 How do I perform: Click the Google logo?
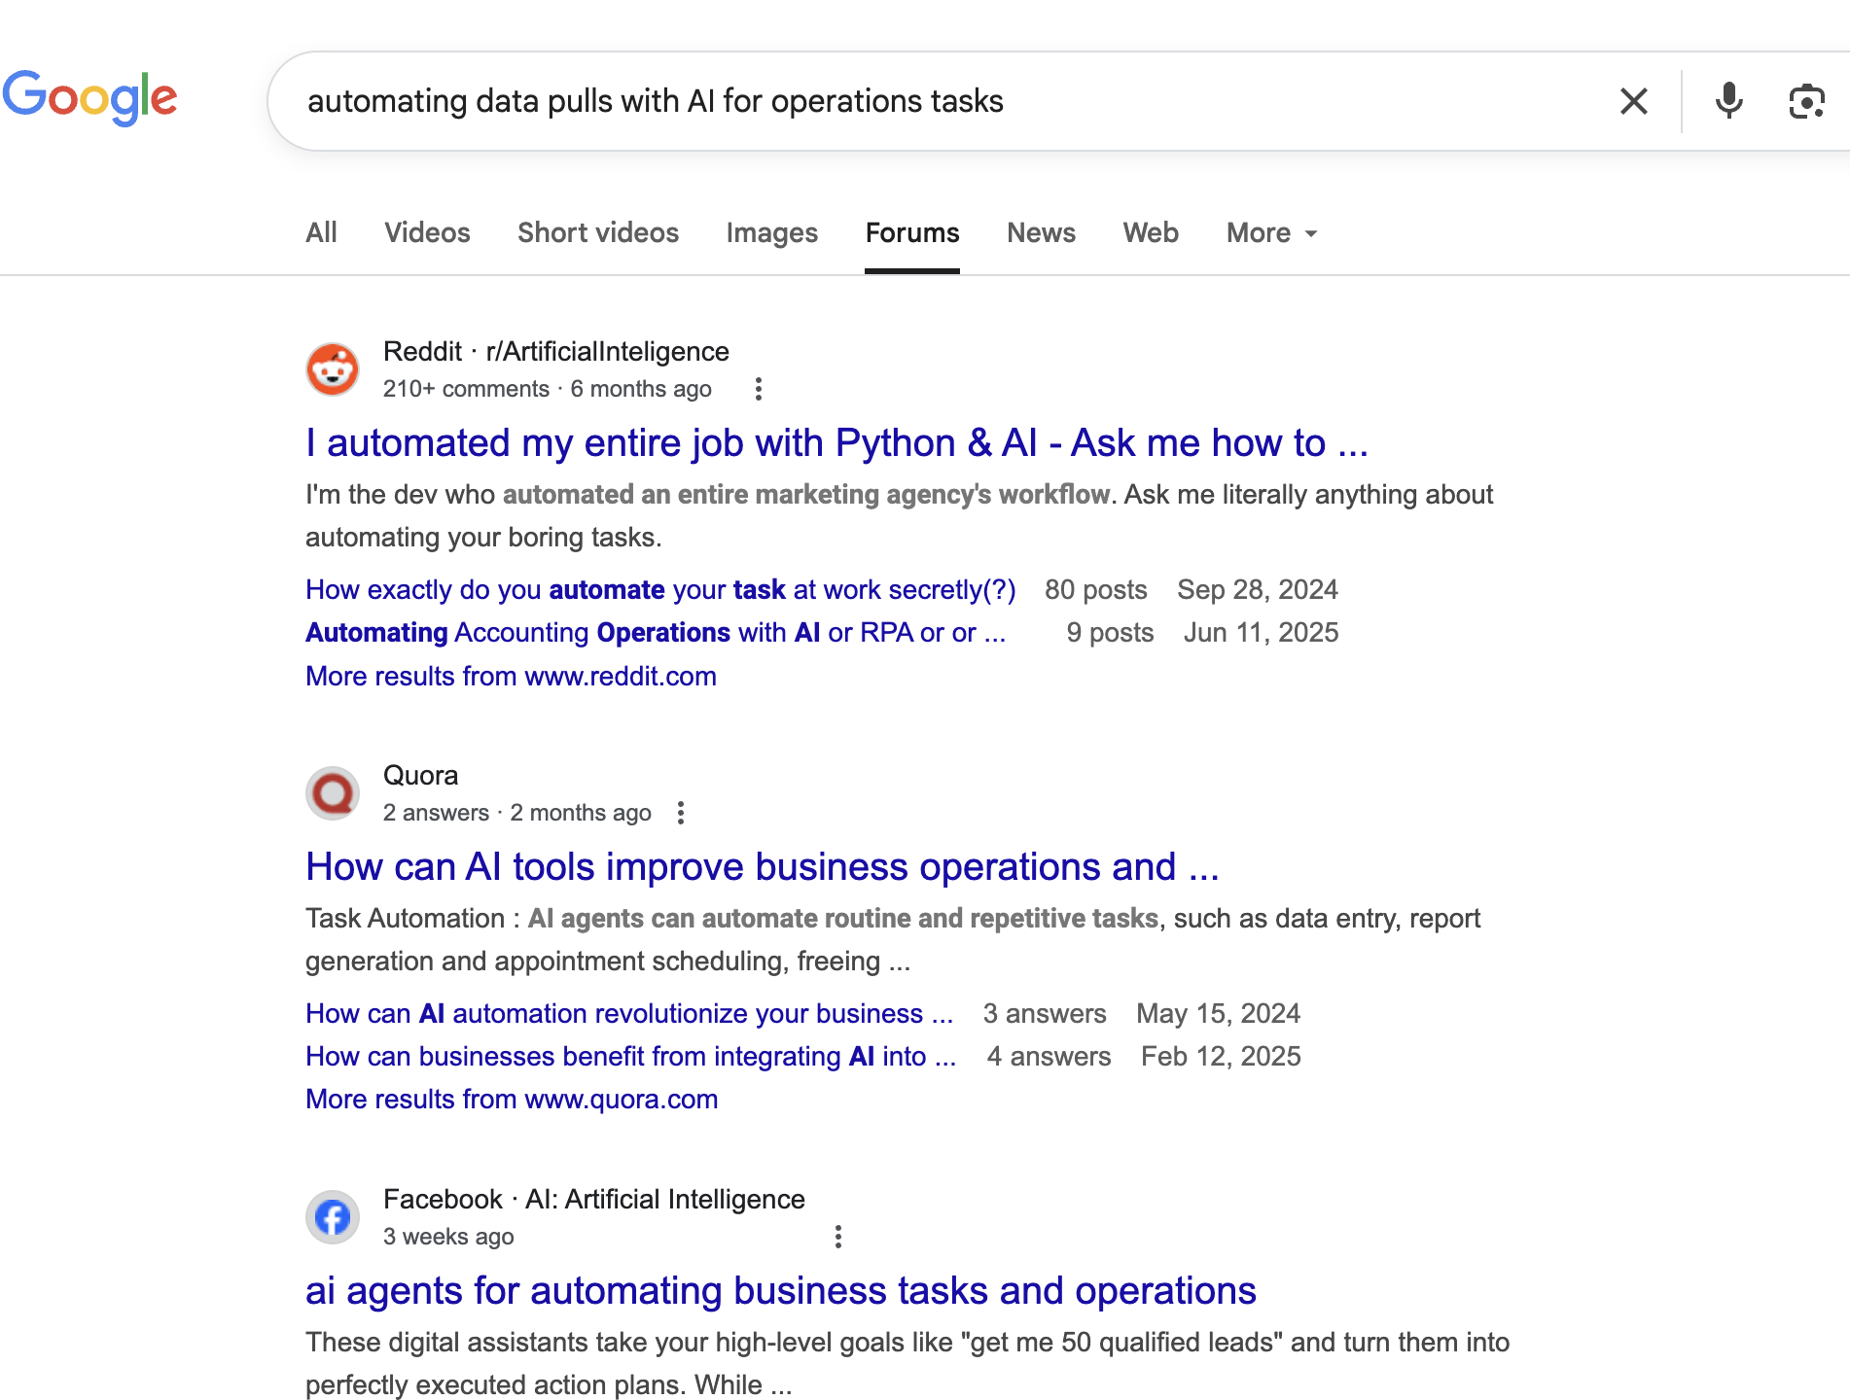(89, 98)
